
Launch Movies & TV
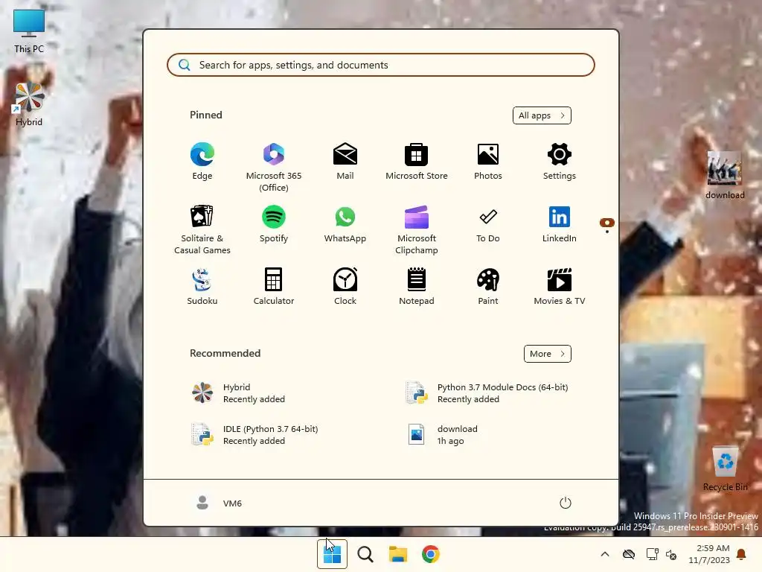560,287
